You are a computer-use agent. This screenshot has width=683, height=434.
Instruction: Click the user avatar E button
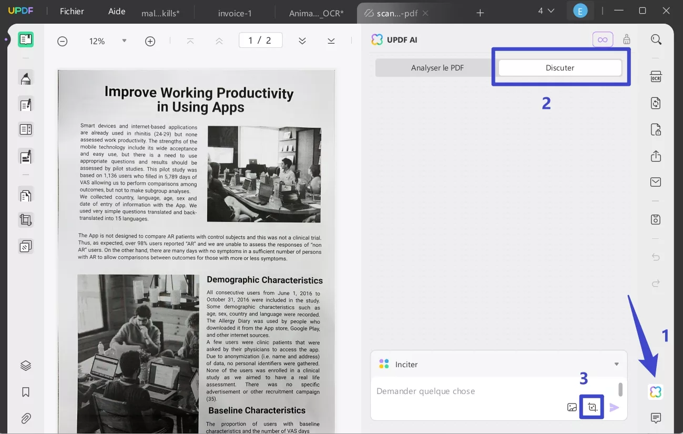[x=580, y=11]
